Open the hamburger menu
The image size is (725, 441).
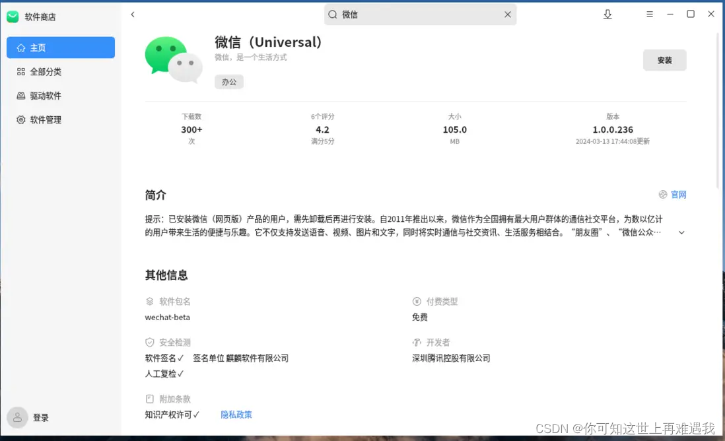(650, 15)
